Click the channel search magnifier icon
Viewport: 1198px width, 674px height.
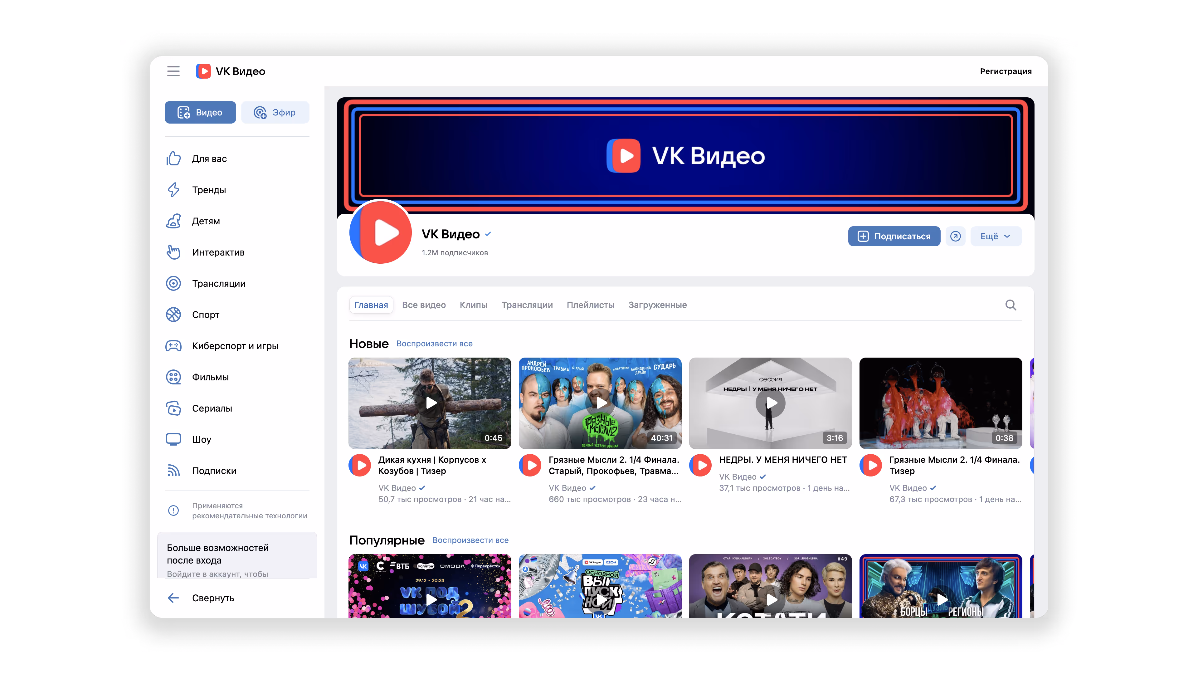coord(1011,305)
